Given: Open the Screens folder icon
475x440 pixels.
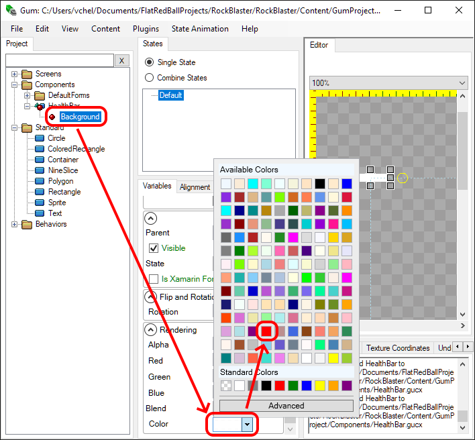Looking at the screenshot, I should [27, 74].
